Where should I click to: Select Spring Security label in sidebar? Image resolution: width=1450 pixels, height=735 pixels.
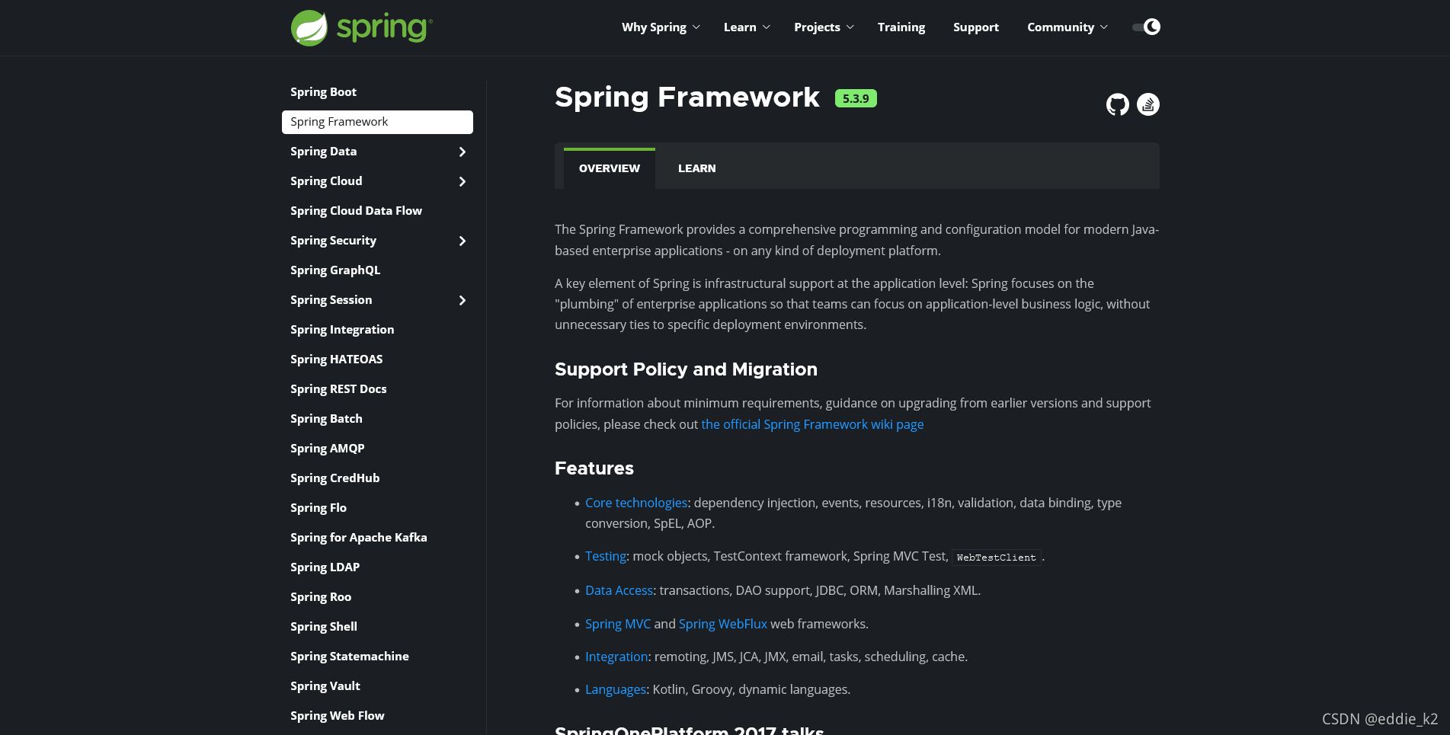[x=333, y=241]
